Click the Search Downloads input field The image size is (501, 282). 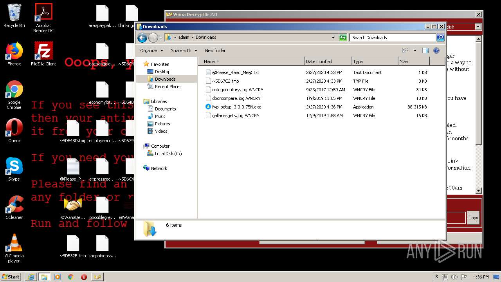pos(393,38)
